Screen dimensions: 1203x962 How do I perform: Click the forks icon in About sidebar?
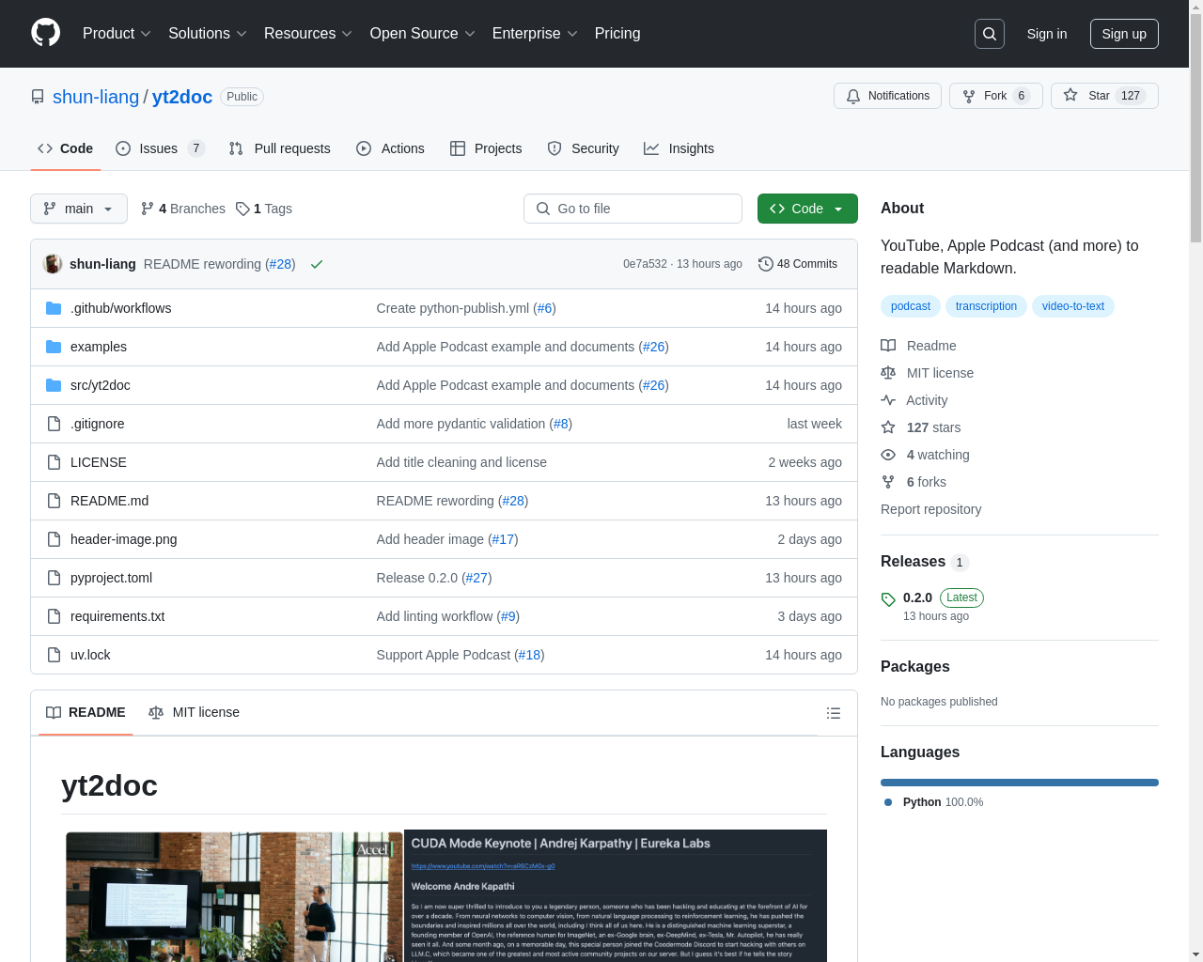tap(888, 482)
